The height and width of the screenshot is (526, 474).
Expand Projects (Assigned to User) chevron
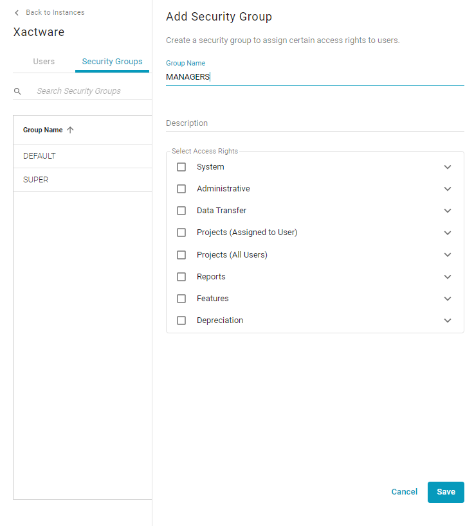pos(448,232)
